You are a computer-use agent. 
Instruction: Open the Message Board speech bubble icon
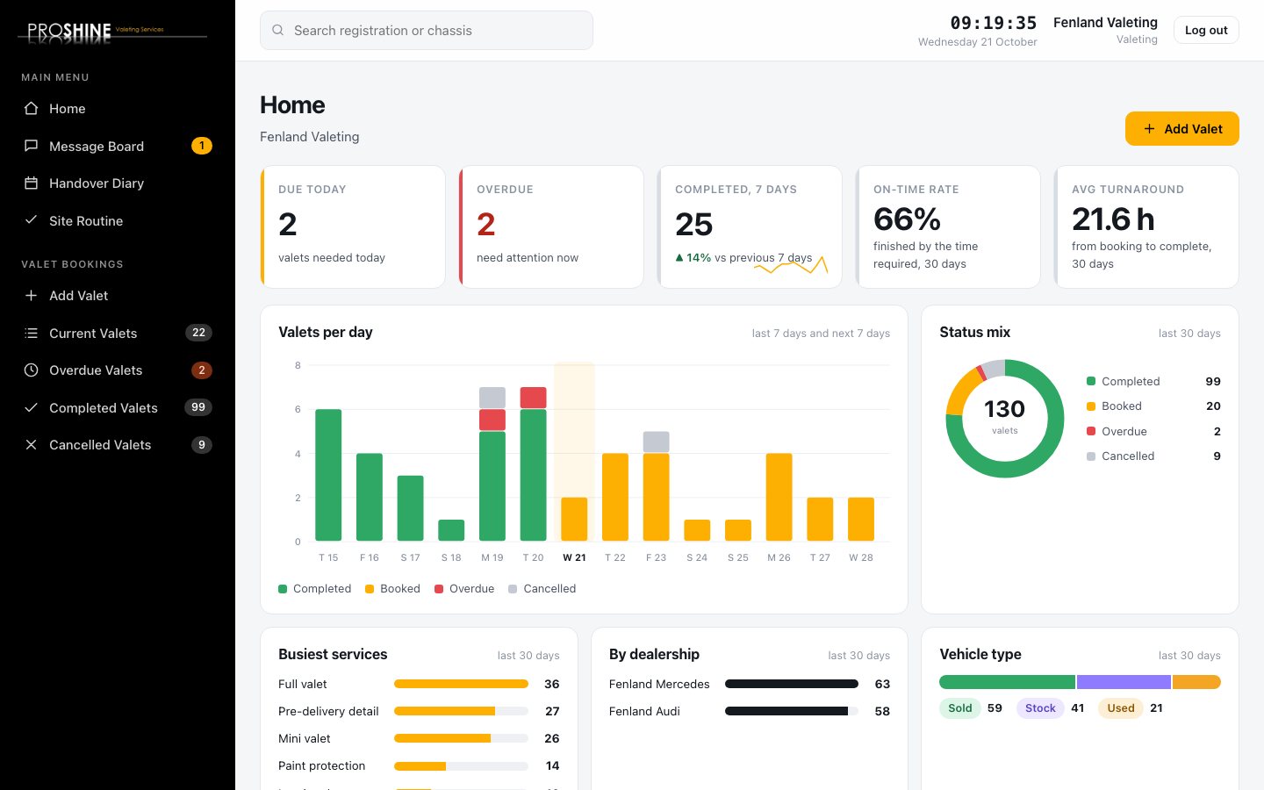[31, 146]
